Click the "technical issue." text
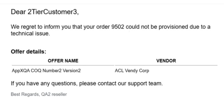Viewport: 224px width, 107px height. (30, 34)
